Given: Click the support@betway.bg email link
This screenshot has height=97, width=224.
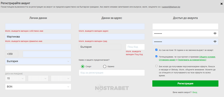Looking at the screenshot, I should [171, 7].
